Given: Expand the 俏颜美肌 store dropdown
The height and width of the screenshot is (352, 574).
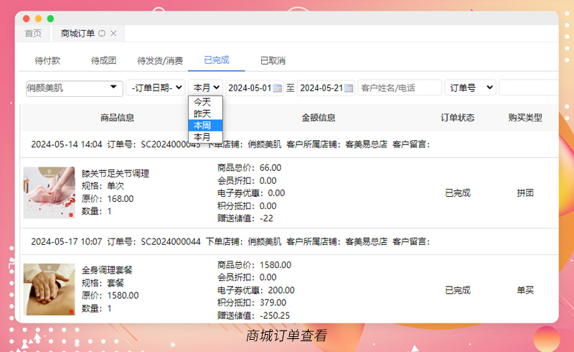Looking at the screenshot, I should pos(73,88).
